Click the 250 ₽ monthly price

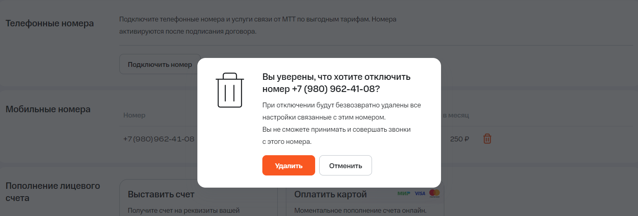(x=459, y=139)
